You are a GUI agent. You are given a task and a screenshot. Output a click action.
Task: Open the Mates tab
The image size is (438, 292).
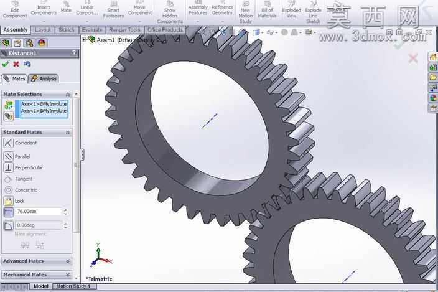pos(14,79)
